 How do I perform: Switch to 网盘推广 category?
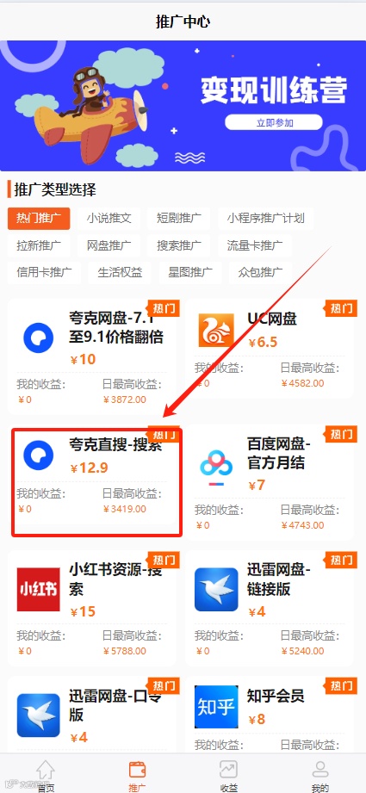(109, 245)
